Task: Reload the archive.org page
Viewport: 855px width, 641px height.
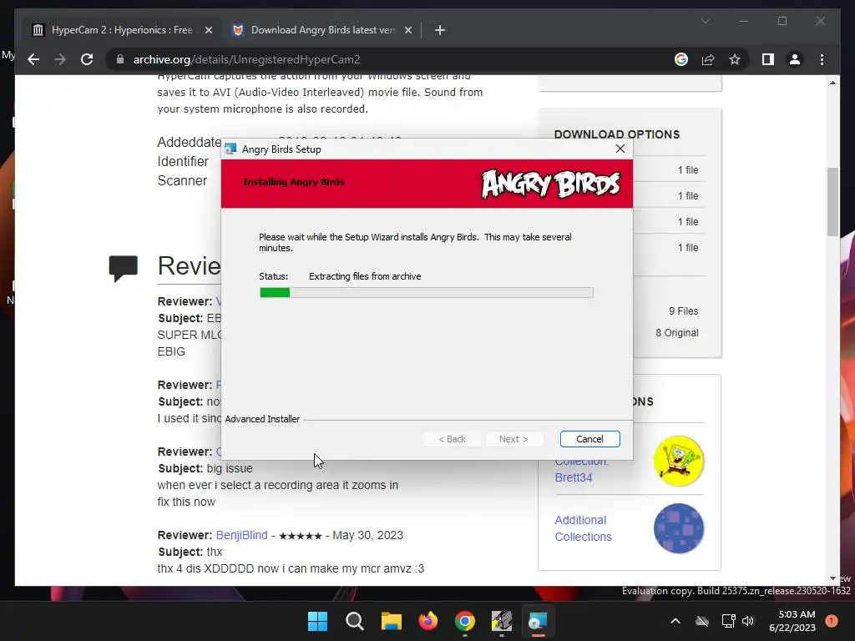Action: pos(87,59)
